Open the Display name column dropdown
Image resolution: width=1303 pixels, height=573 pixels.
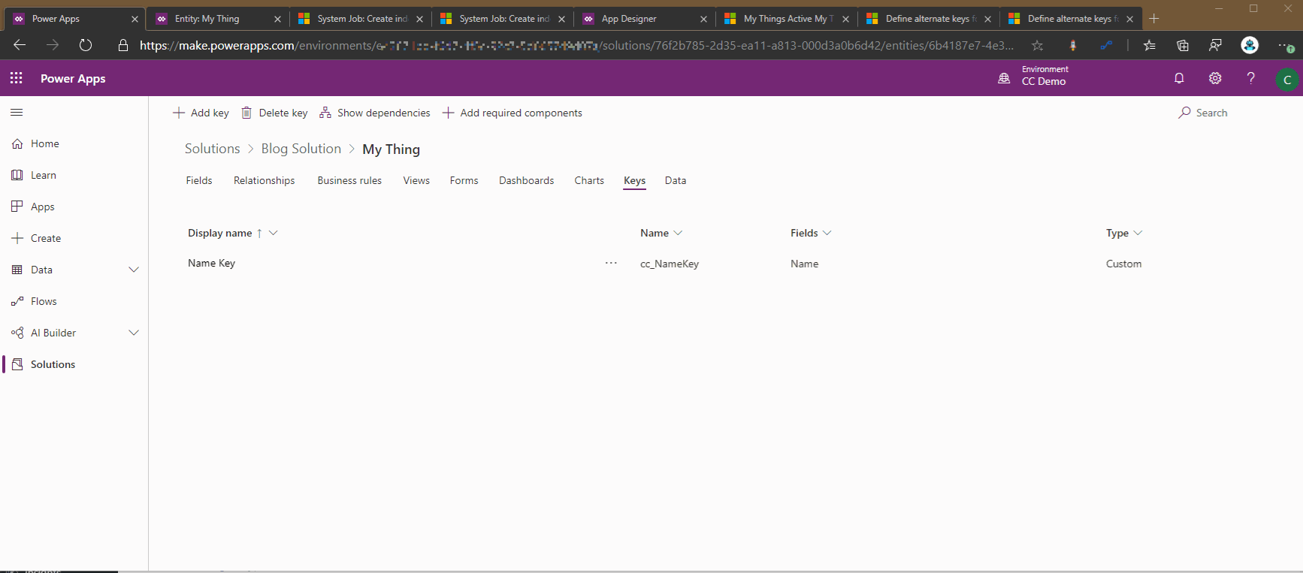point(274,233)
